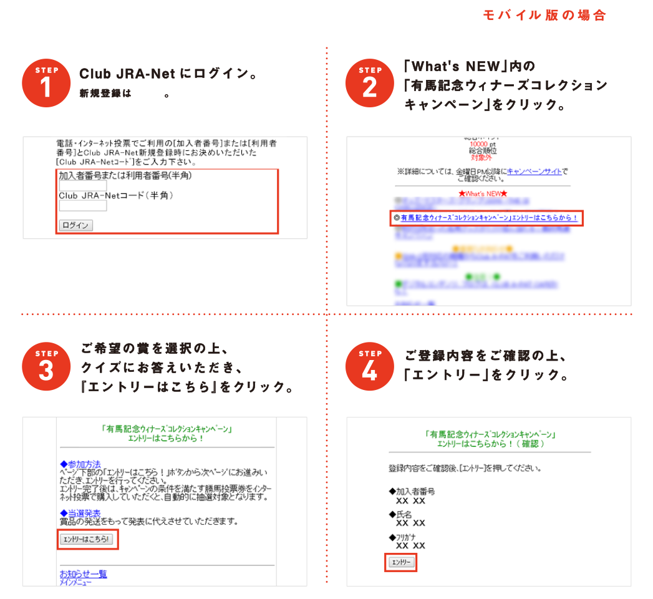Click the ◆フリガナ label

pos(402,537)
